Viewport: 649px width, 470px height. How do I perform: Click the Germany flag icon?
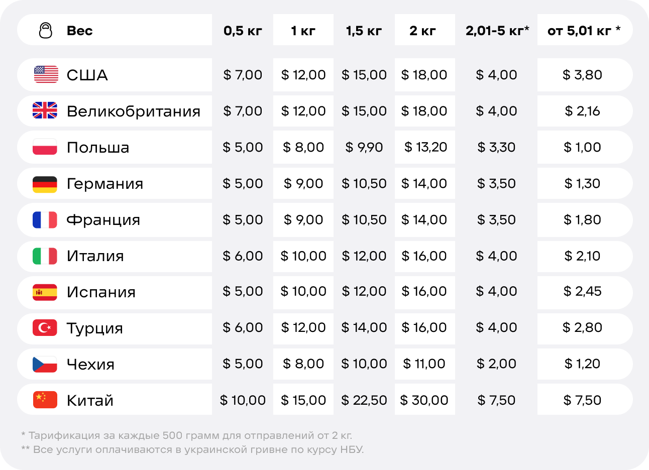tap(45, 183)
